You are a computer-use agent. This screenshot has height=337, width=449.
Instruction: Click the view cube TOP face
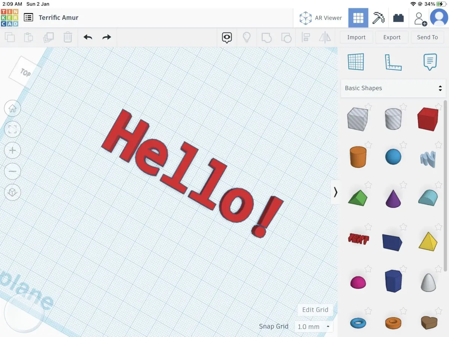25,73
